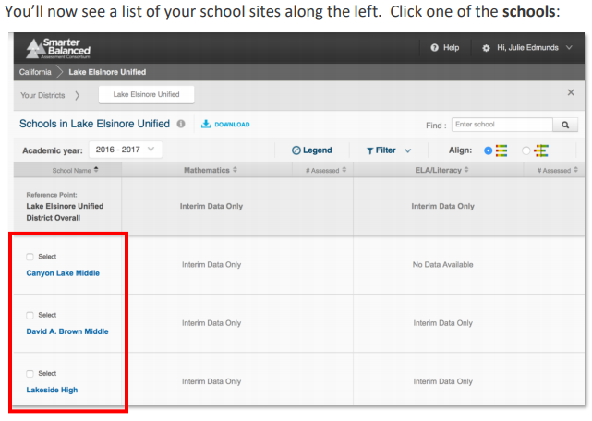Click Lake Elsinore Unified District Overall reference text

click(x=65, y=211)
